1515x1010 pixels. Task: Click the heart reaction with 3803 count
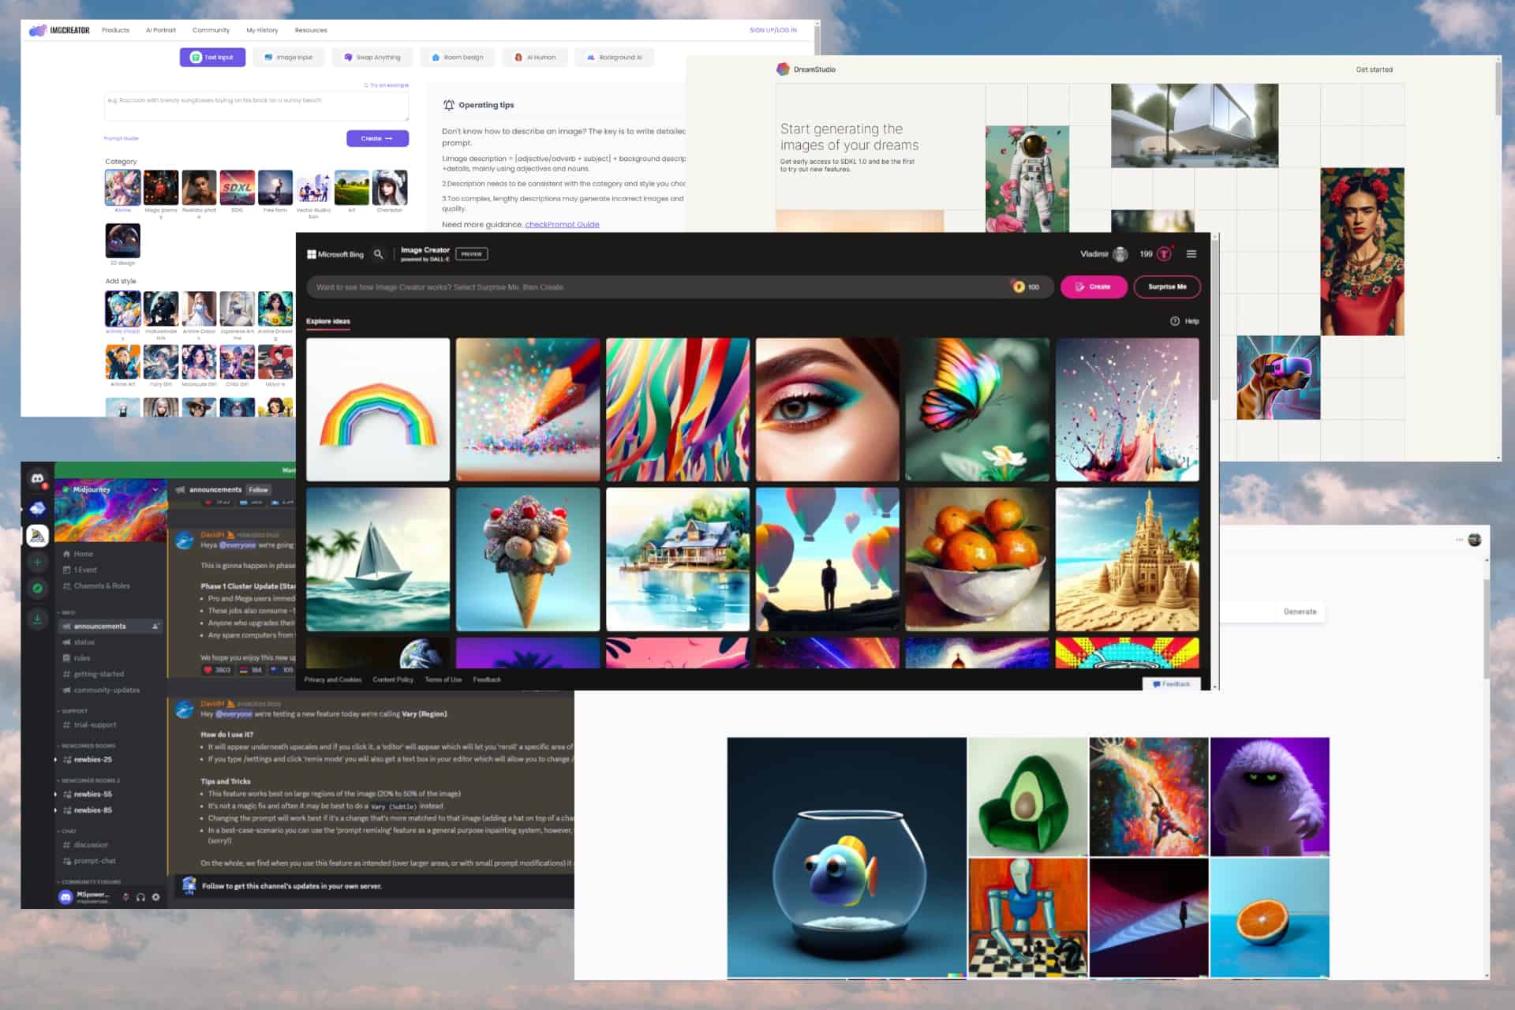[217, 670]
